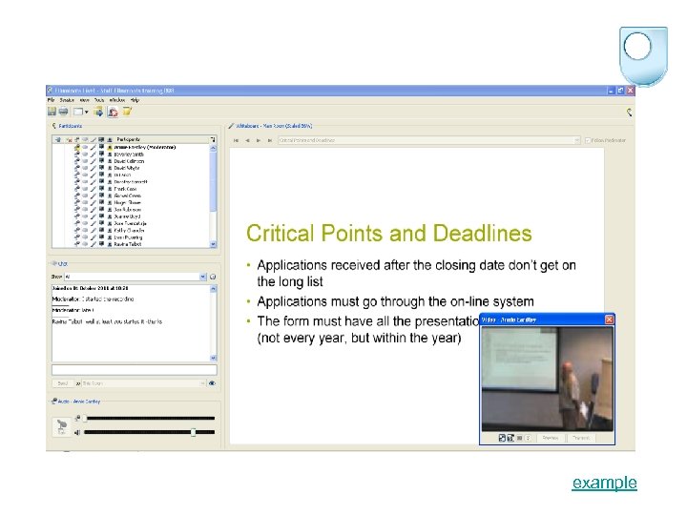Viewport: 687px width, 515px height.
Task: Click the Preview button under the video
Action: (x=550, y=438)
